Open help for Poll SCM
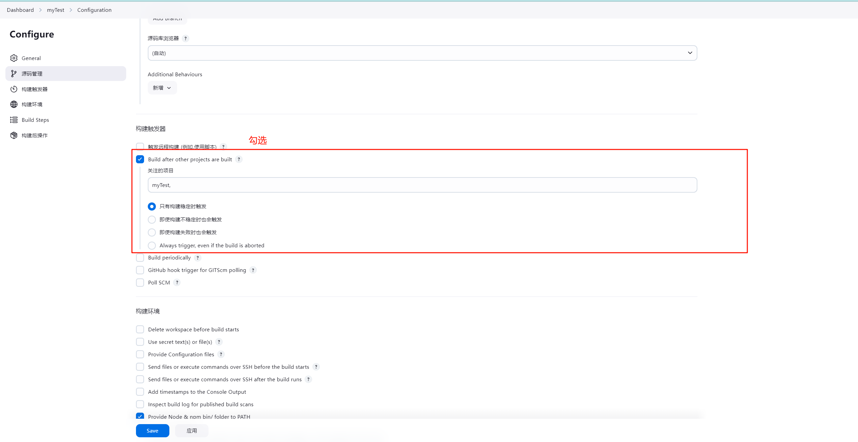The height and width of the screenshot is (442, 858). (177, 283)
